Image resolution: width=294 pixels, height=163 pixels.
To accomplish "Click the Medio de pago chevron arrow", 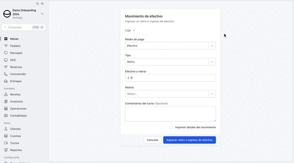I will click(212, 46).
